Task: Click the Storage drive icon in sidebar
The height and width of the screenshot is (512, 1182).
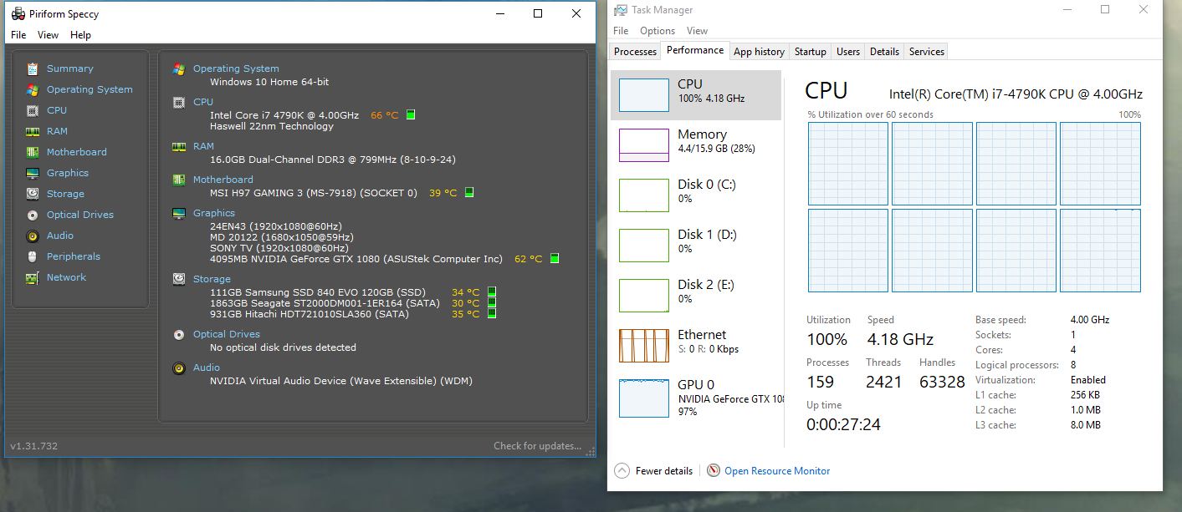Action: tap(33, 194)
